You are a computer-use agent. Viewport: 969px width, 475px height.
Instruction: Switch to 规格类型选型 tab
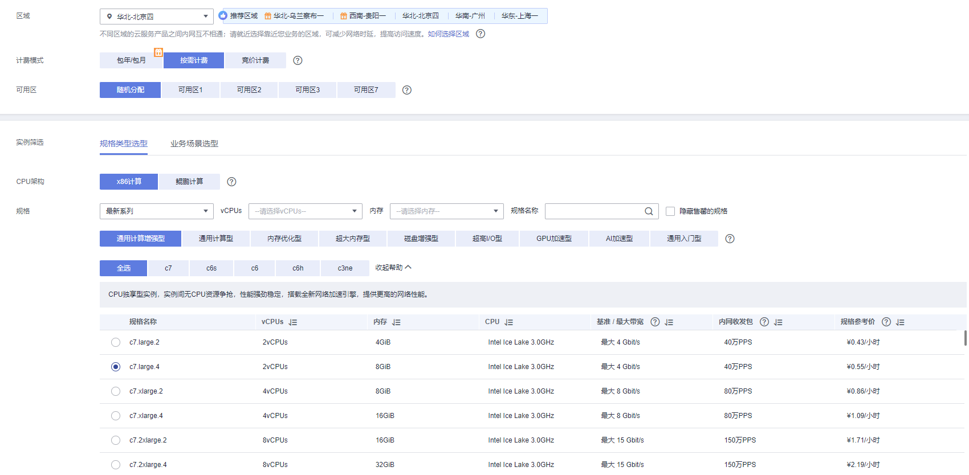pos(124,144)
